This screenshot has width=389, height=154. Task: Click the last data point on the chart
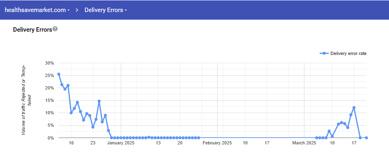click(x=367, y=138)
